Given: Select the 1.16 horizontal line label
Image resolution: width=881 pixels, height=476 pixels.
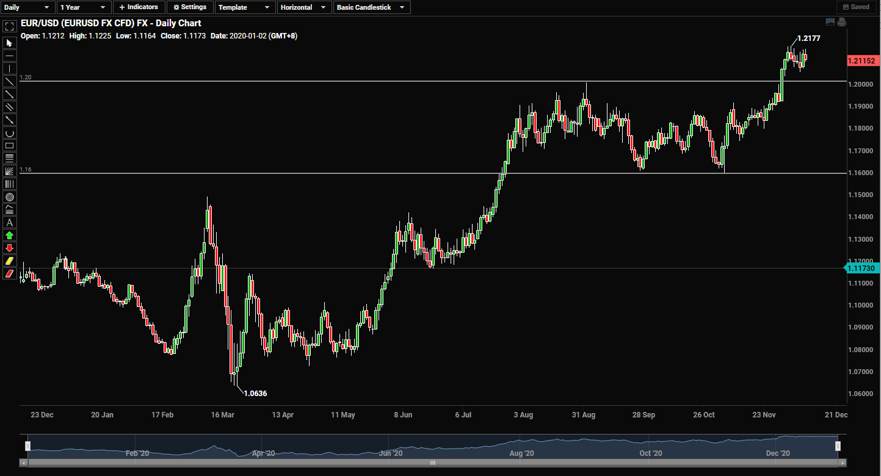Looking at the screenshot, I should coord(25,170).
